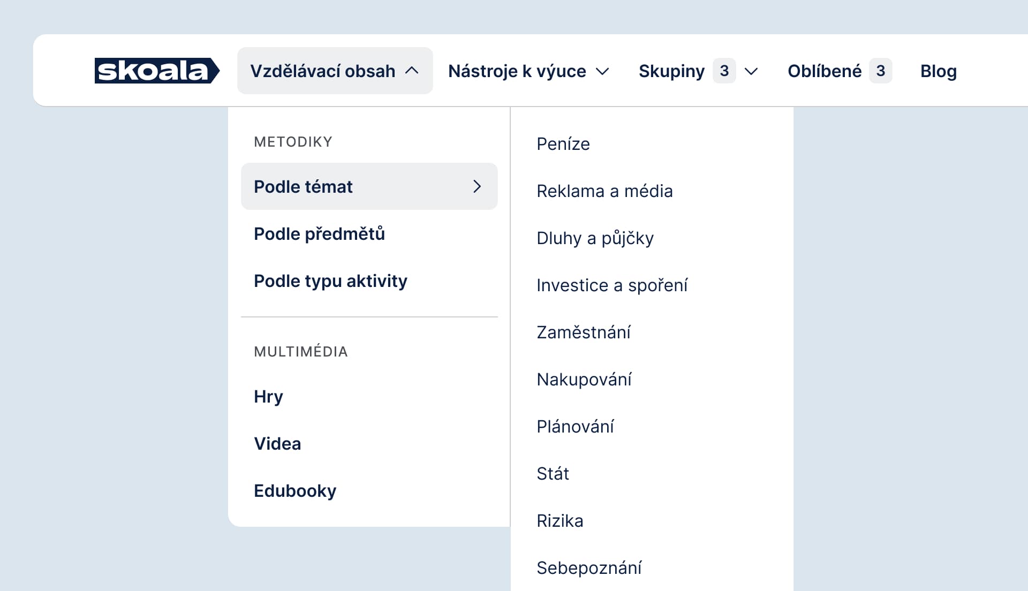Click the Skupiny count badge 3
The image size is (1028, 591).
click(x=724, y=71)
